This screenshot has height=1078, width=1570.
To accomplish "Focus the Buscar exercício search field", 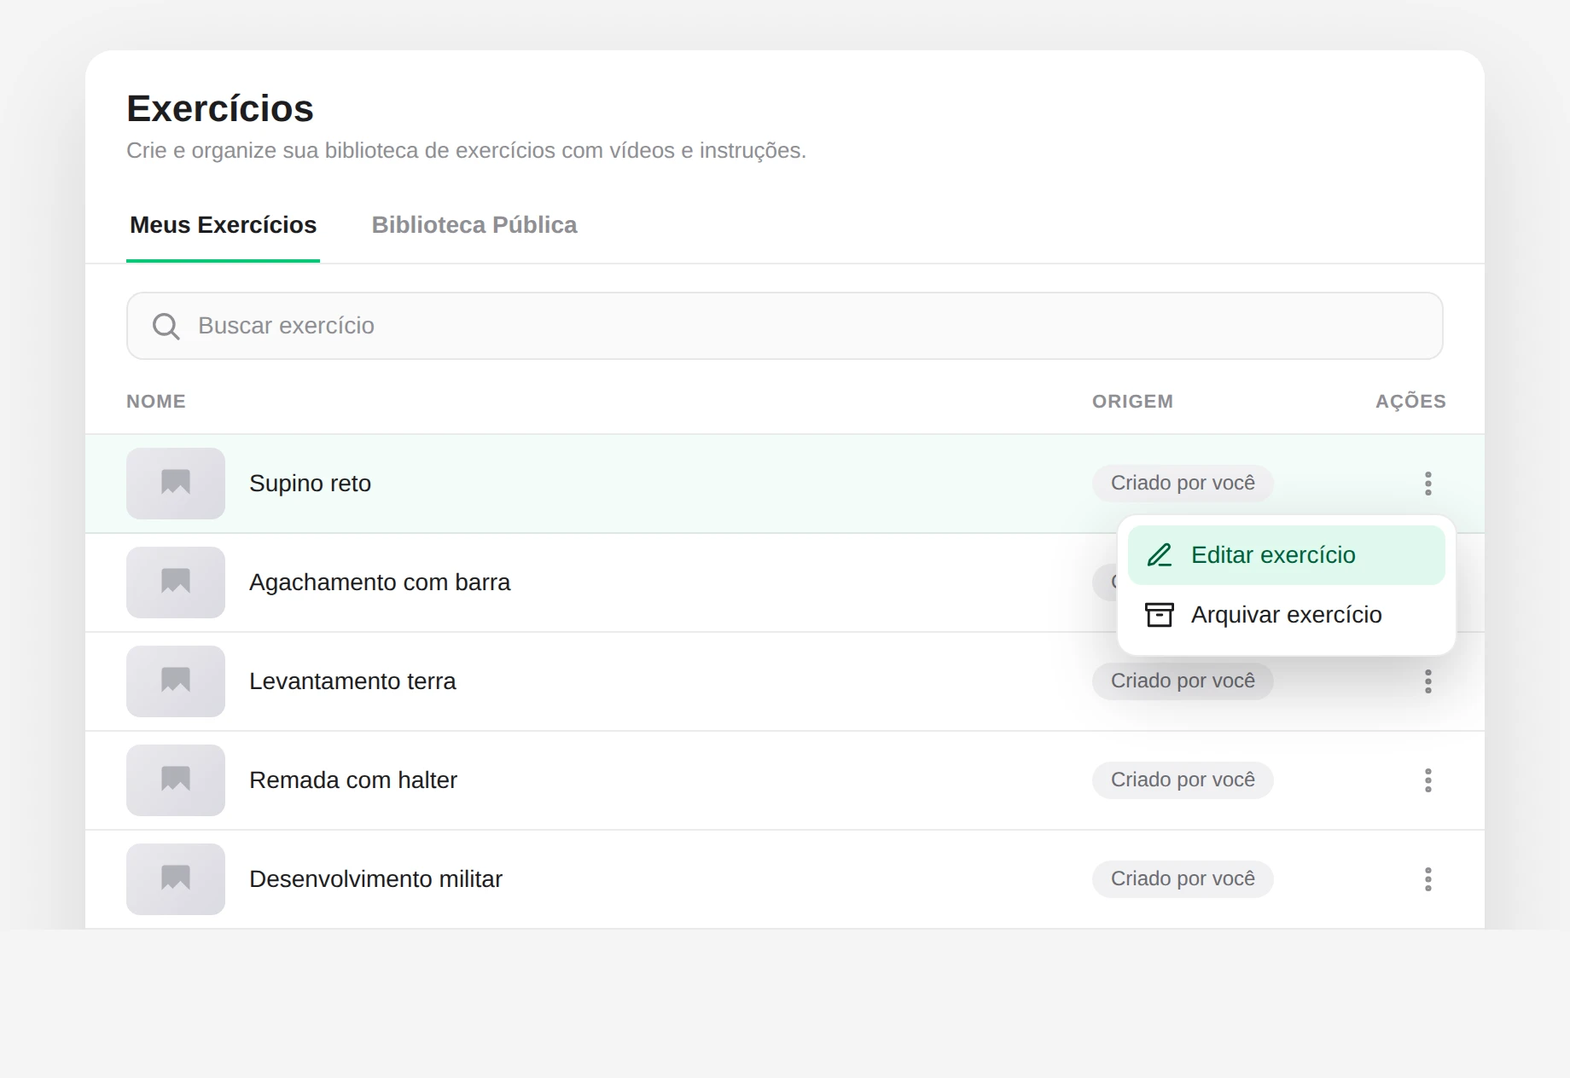I will [784, 326].
